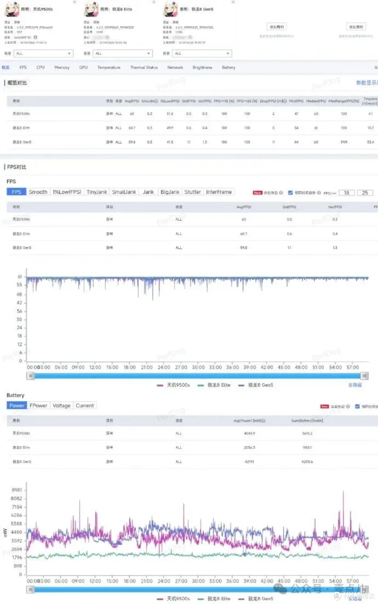Image resolution: width=378 pixels, height=604 pixels.
Task: Click the left handle of FPS time range slider
Action: coord(31,376)
